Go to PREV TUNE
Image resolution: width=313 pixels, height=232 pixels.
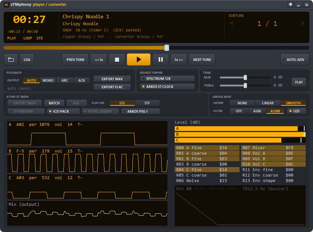click(x=75, y=59)
